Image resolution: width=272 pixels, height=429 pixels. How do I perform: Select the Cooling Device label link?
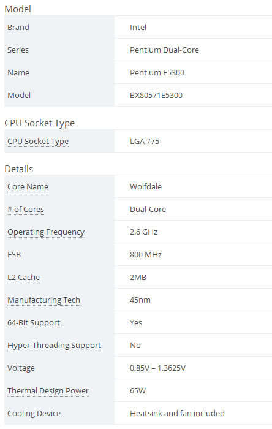tap(34, 414)
